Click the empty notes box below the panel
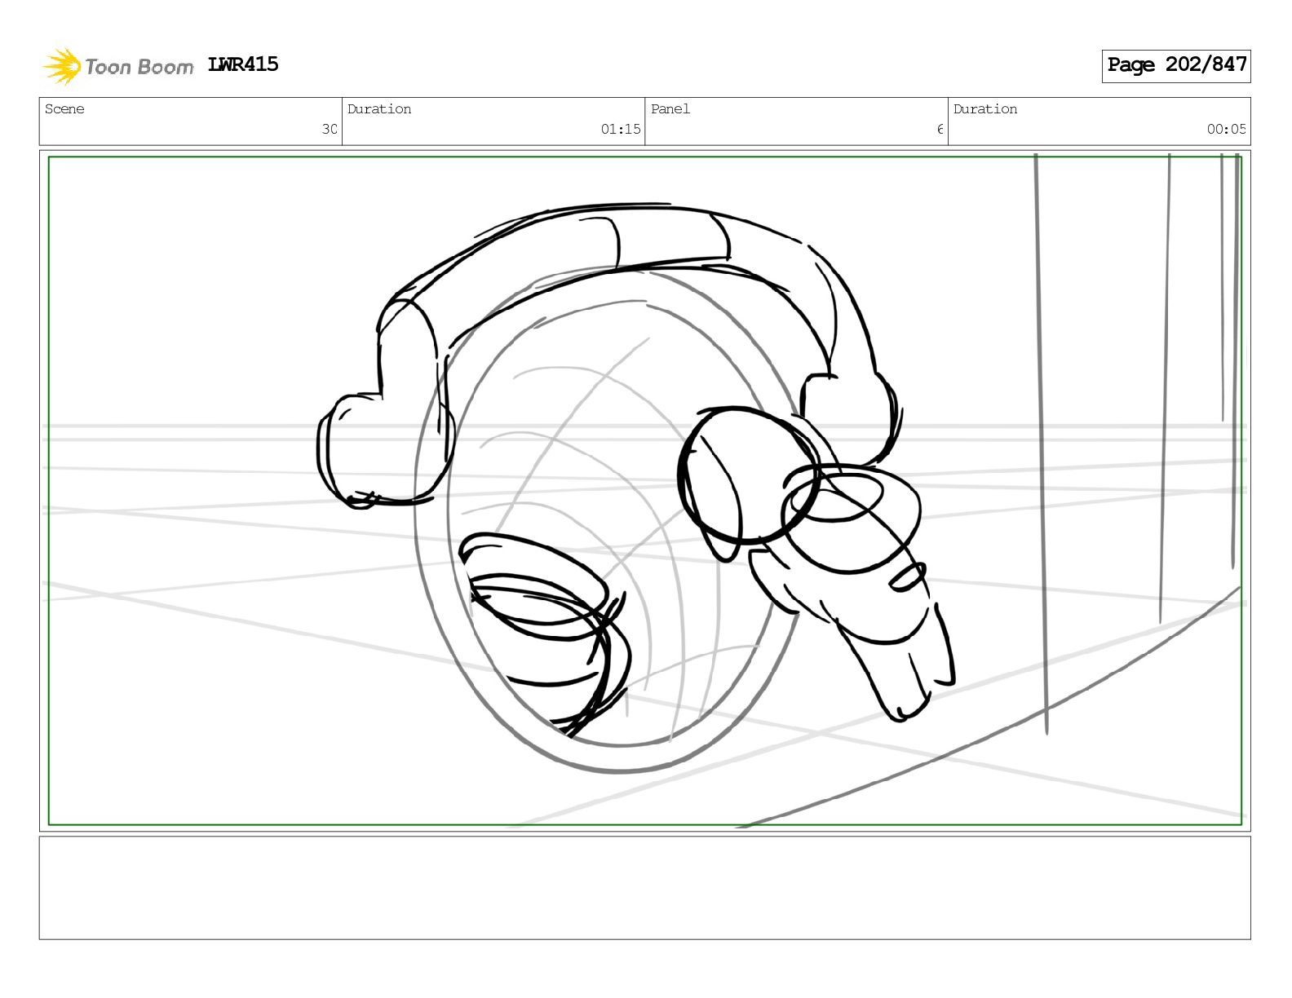Image resolution: width=1292 pixels, height=998 pixels. (x=644, y=888)
